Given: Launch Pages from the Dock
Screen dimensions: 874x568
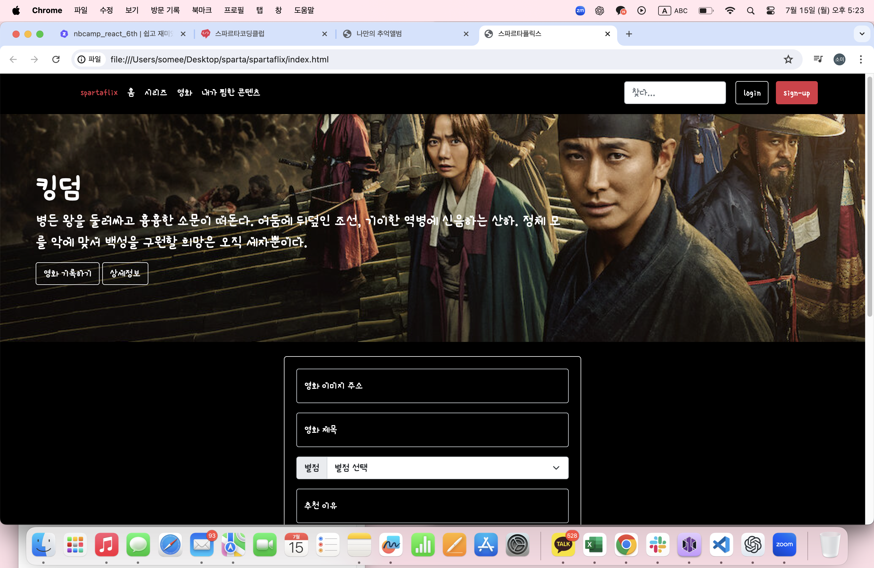Looking at the screenshot, I should [x=454, y=545].
